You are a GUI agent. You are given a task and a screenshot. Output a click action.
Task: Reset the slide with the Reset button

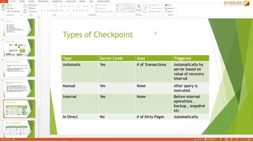32,8
